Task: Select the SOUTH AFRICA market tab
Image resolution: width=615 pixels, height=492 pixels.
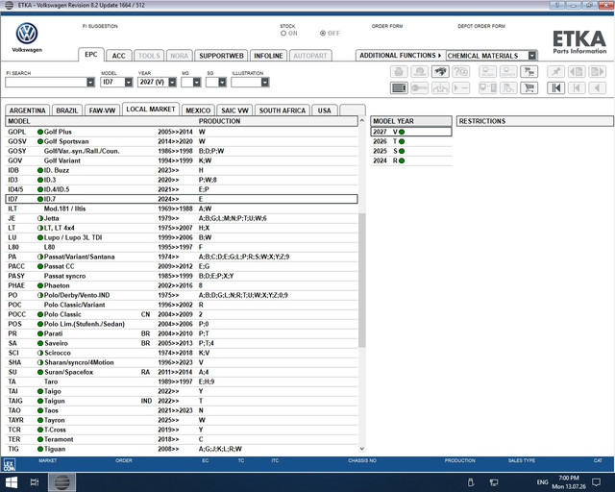Action: click(283, 111)
